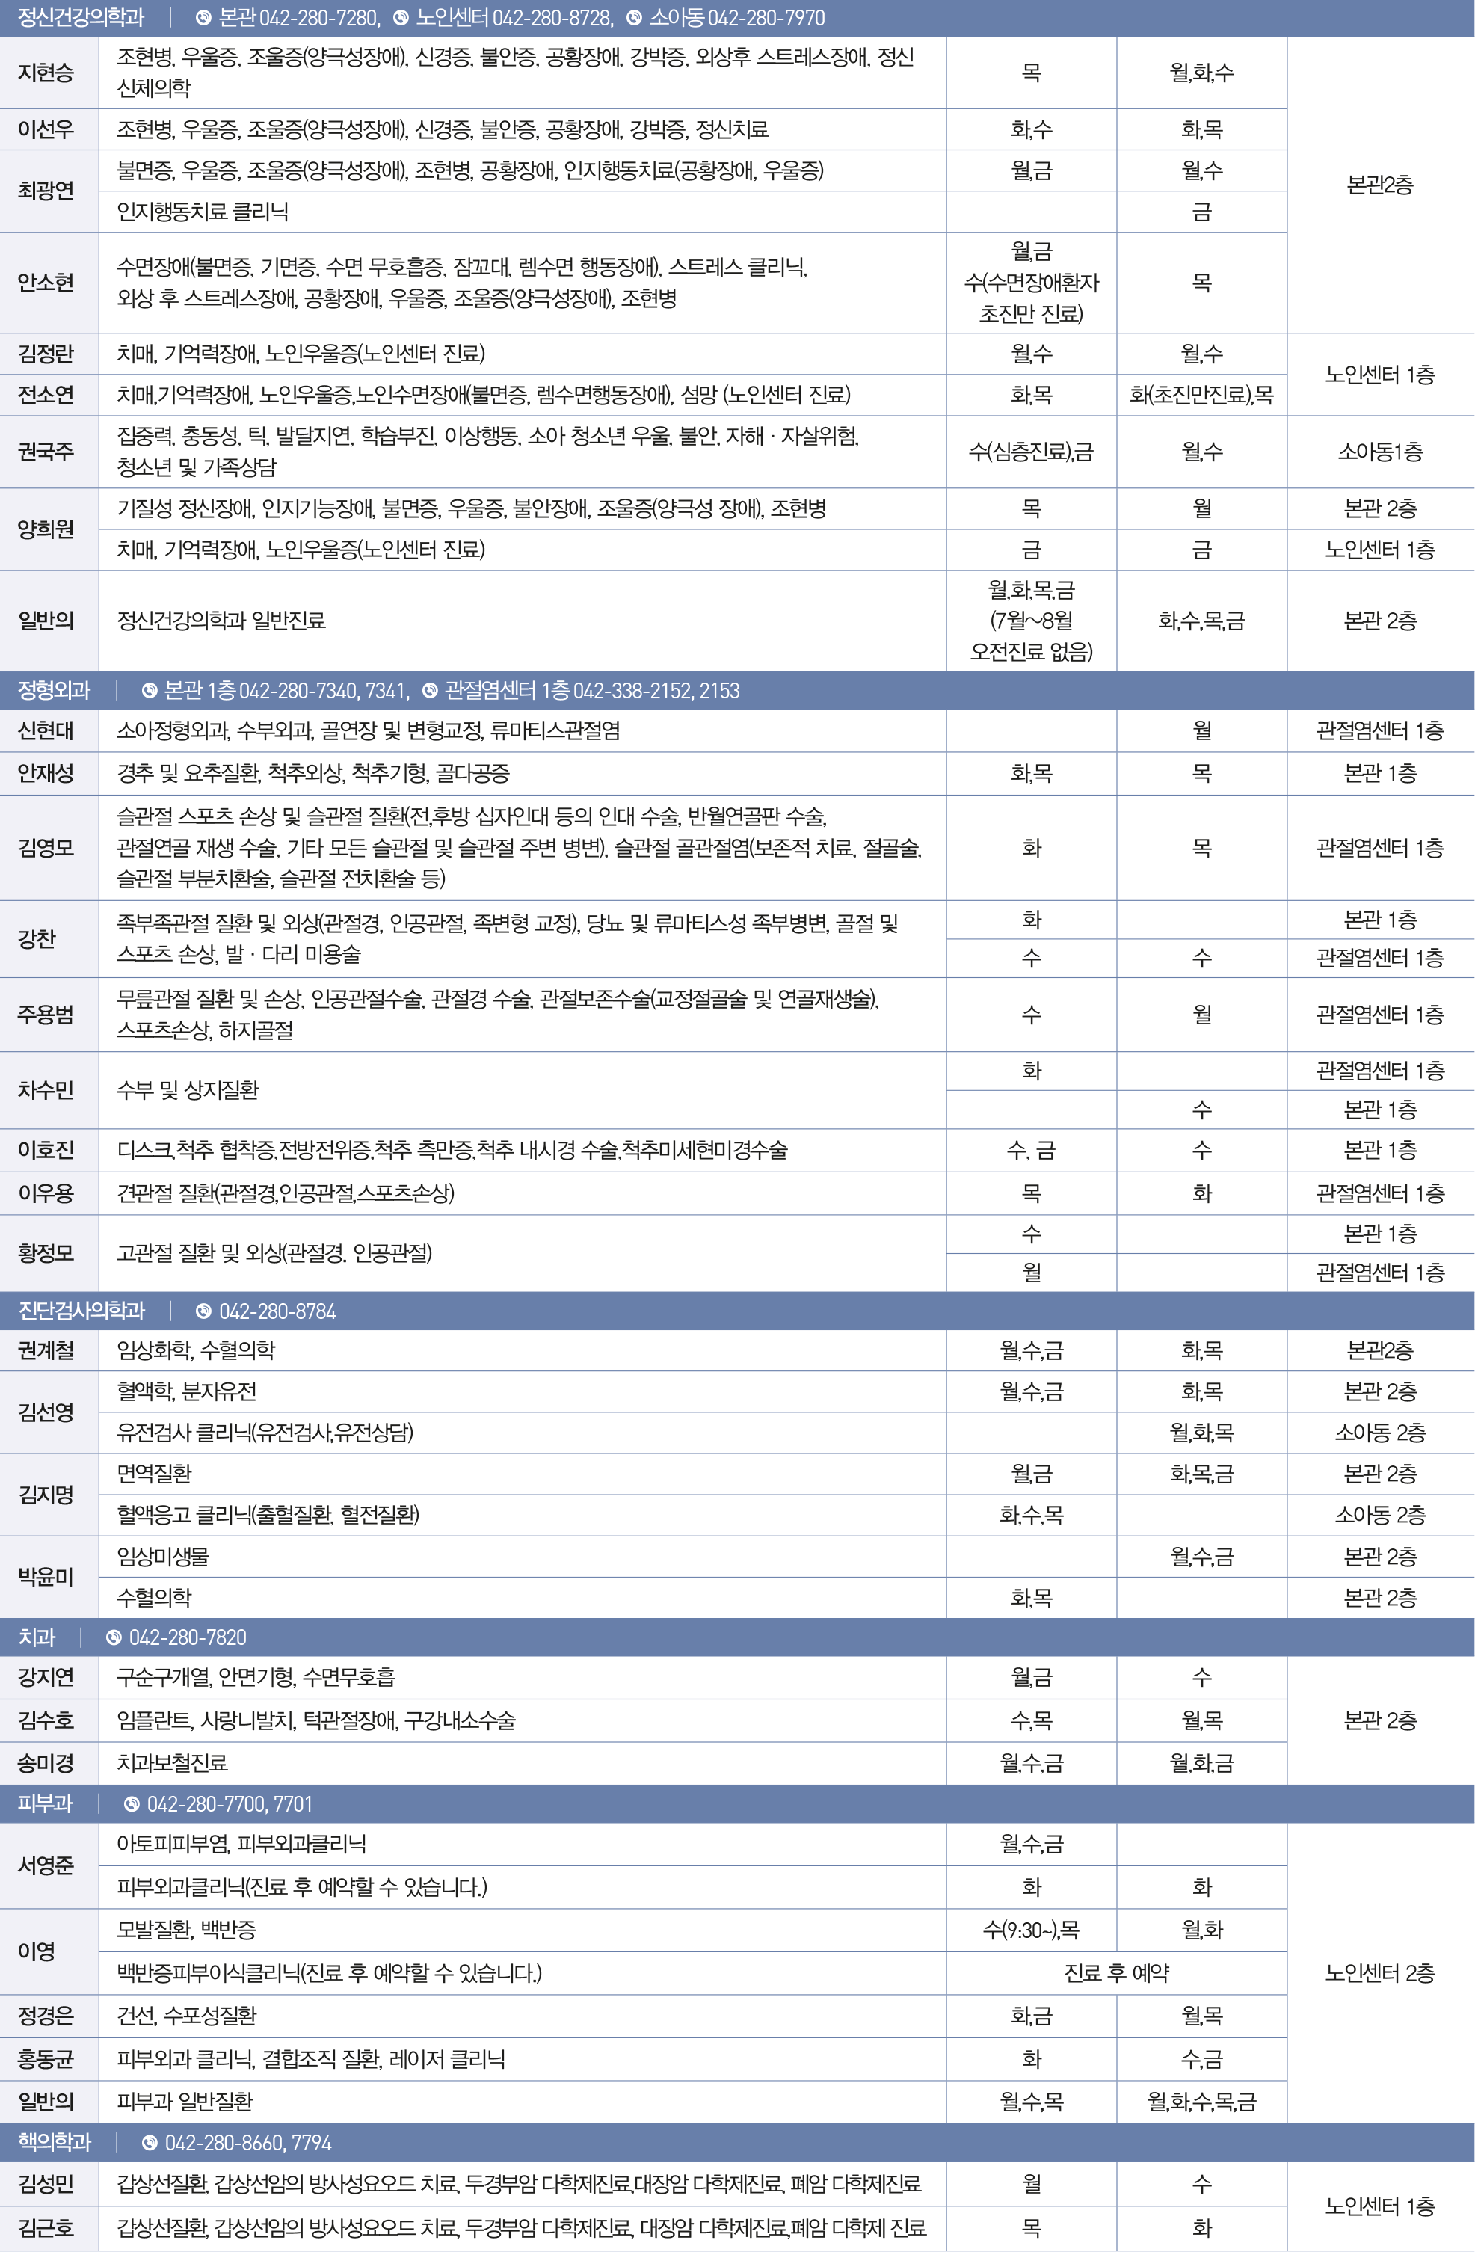Viewport: 1475px width, 2252px height.
Task: Click 혈액응고 클리닉 specialty text
Action: click(268, 1515)
